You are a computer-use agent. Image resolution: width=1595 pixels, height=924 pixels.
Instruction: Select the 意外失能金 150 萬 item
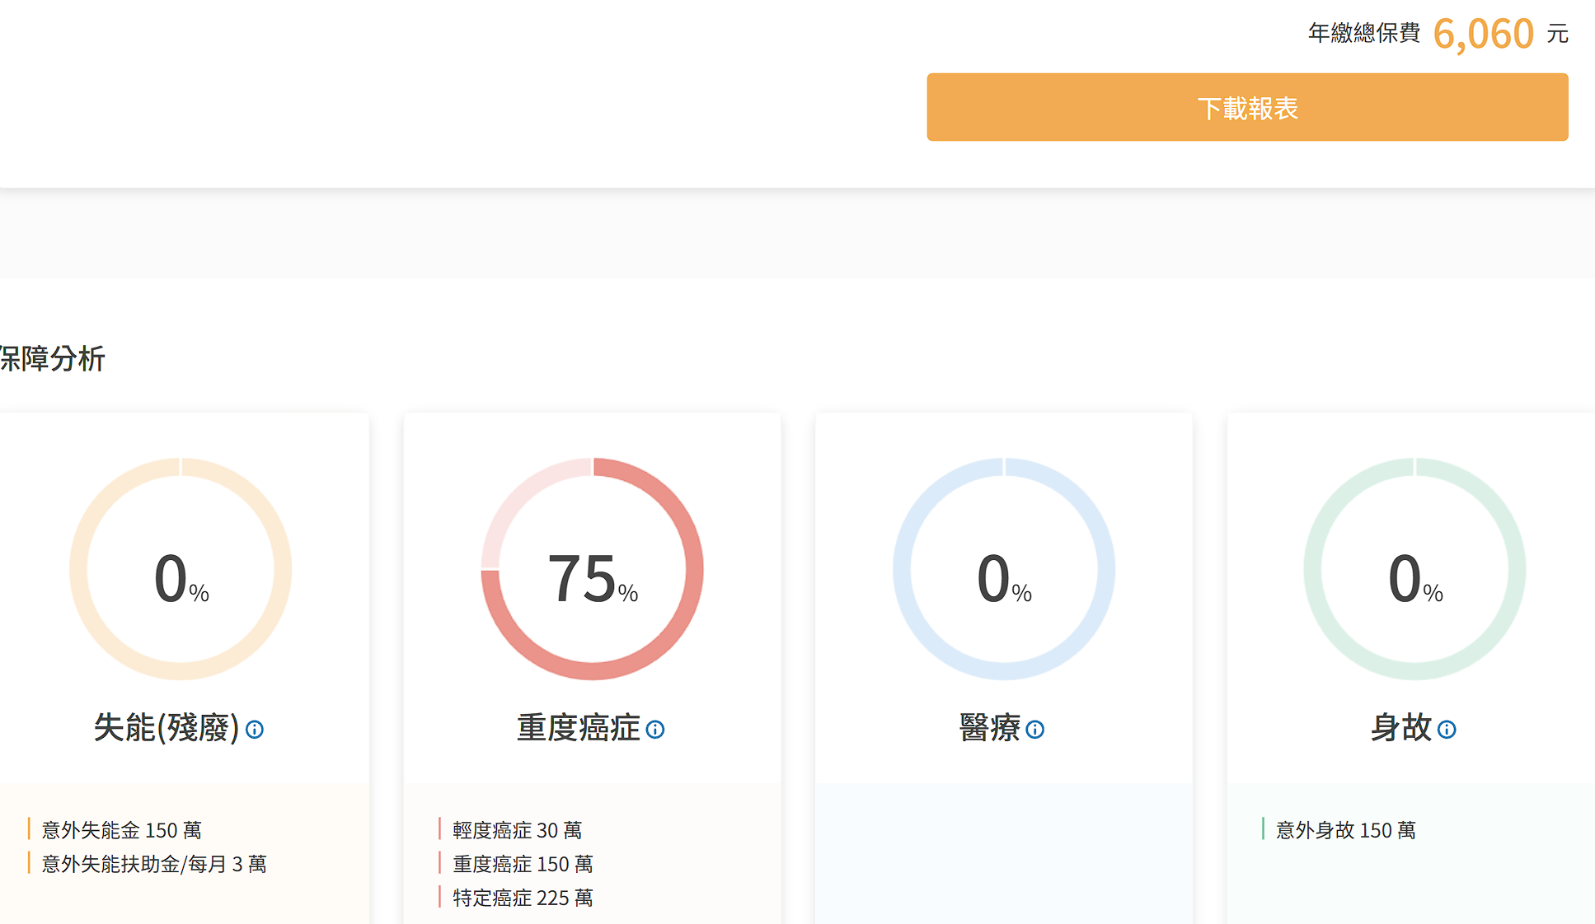tap(121, 830)
